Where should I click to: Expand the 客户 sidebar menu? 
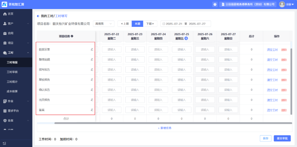(16, 24)
